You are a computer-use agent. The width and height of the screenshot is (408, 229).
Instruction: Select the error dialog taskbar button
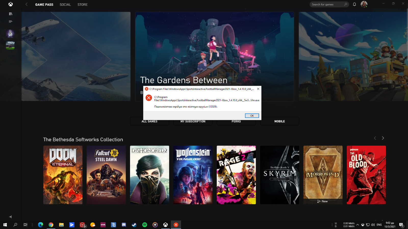(176, 225)
